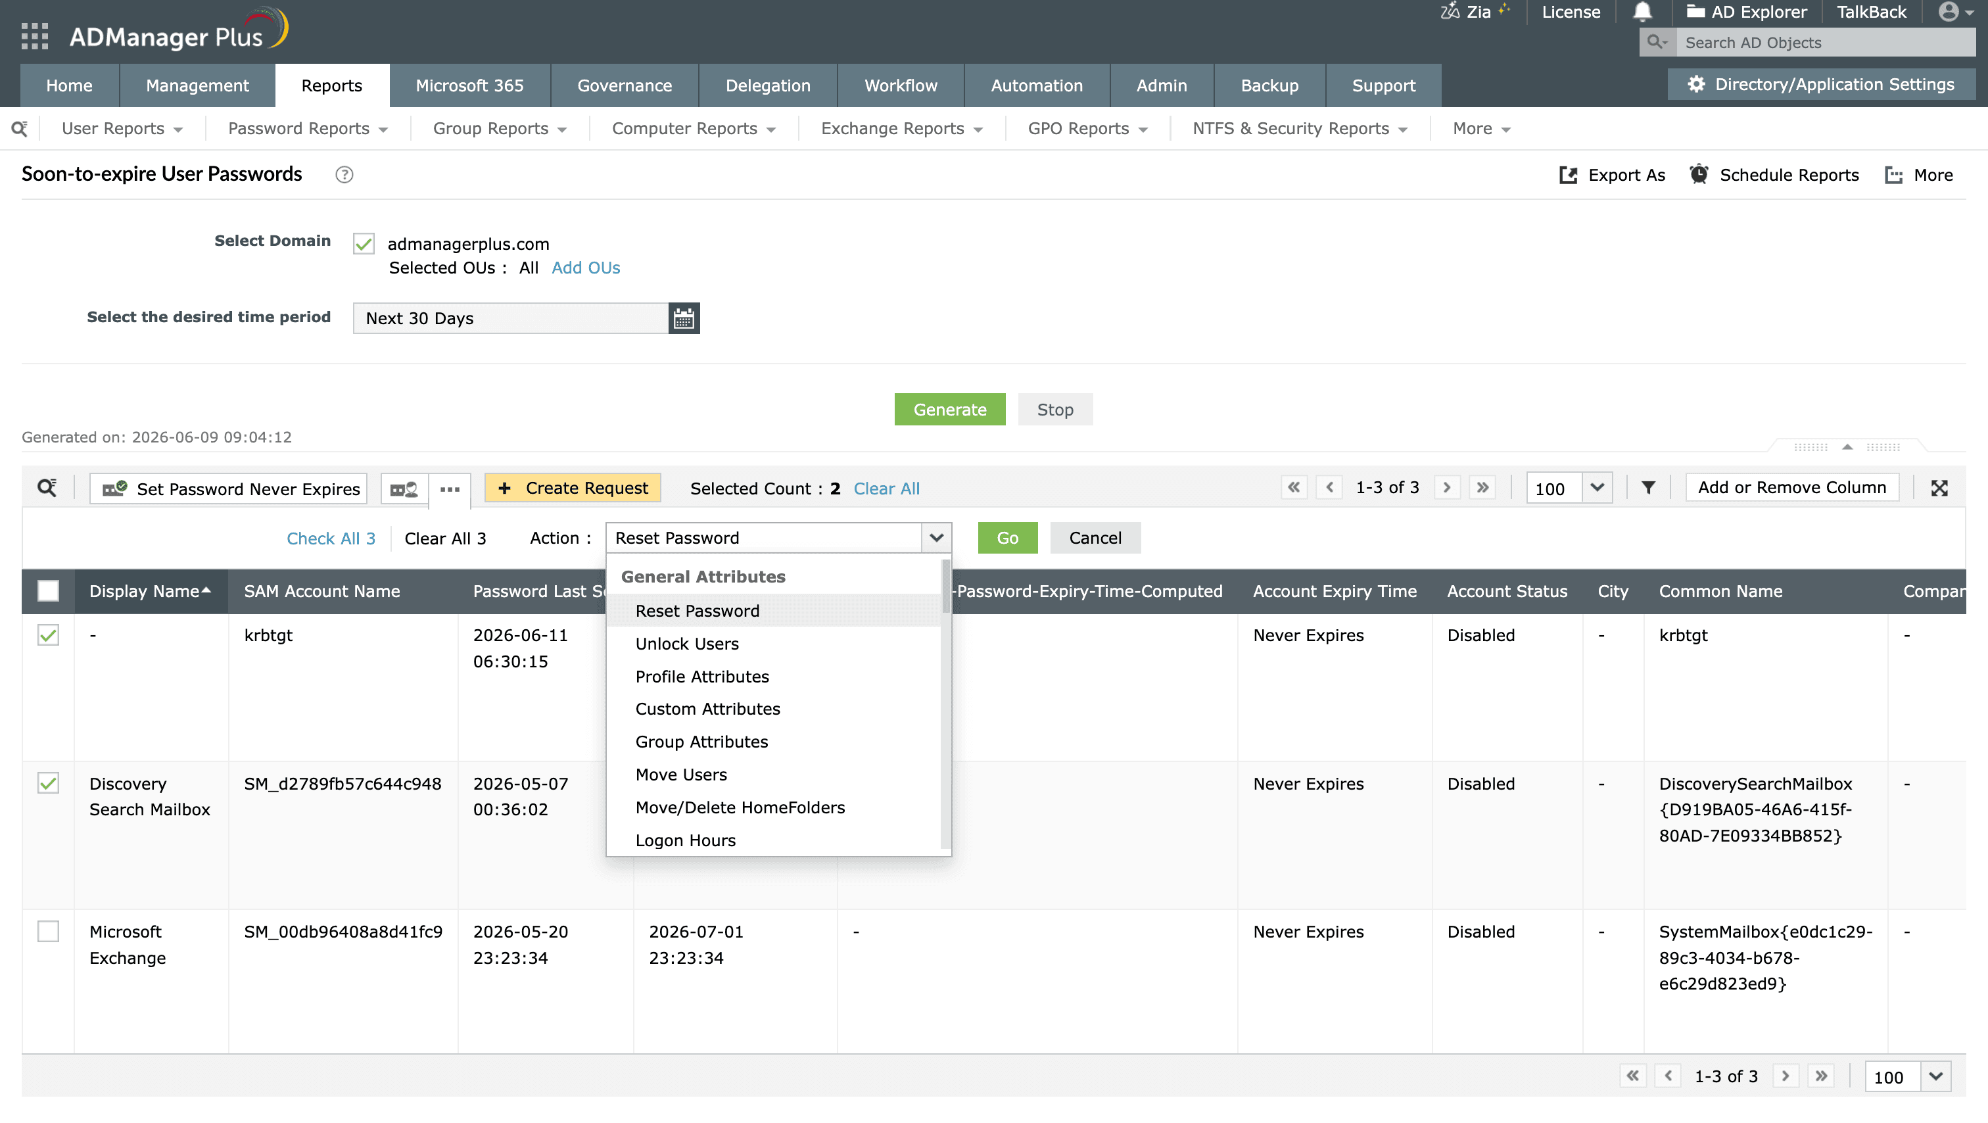Click inside Search AD Objects field

1826,43
